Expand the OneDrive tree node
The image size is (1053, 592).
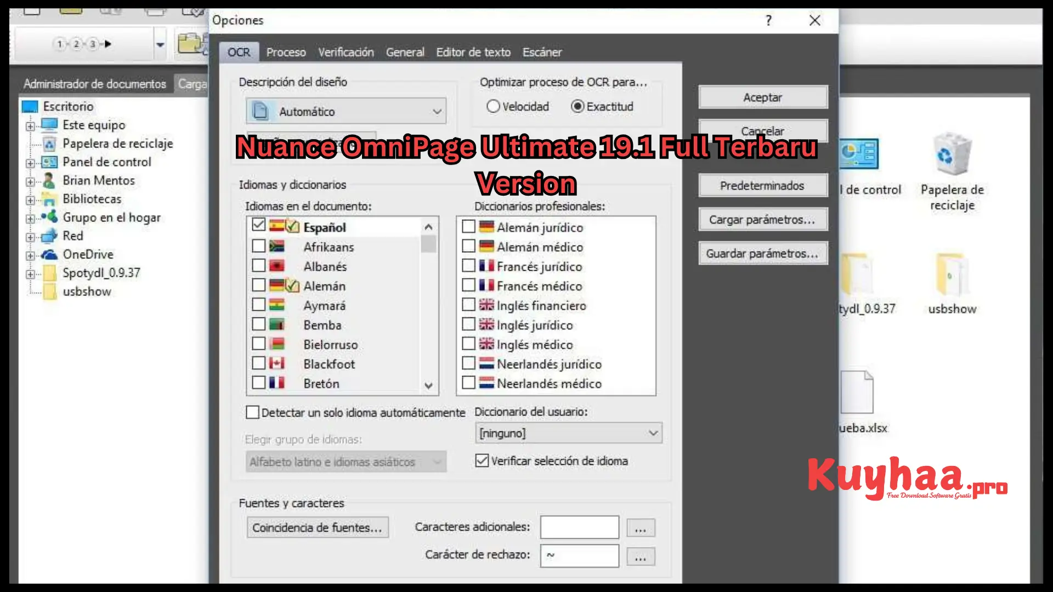[31, 255]
